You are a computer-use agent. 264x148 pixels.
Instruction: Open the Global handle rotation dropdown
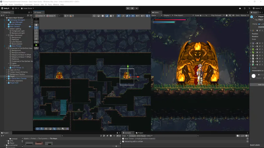tap(51, 16)
